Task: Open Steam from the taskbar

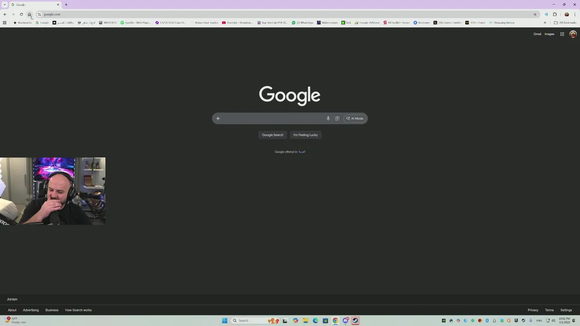Action: coord(355,321)
